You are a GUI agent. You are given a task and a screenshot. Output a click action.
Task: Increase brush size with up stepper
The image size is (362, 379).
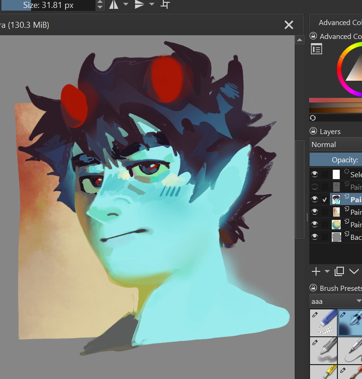pos(100,2)
